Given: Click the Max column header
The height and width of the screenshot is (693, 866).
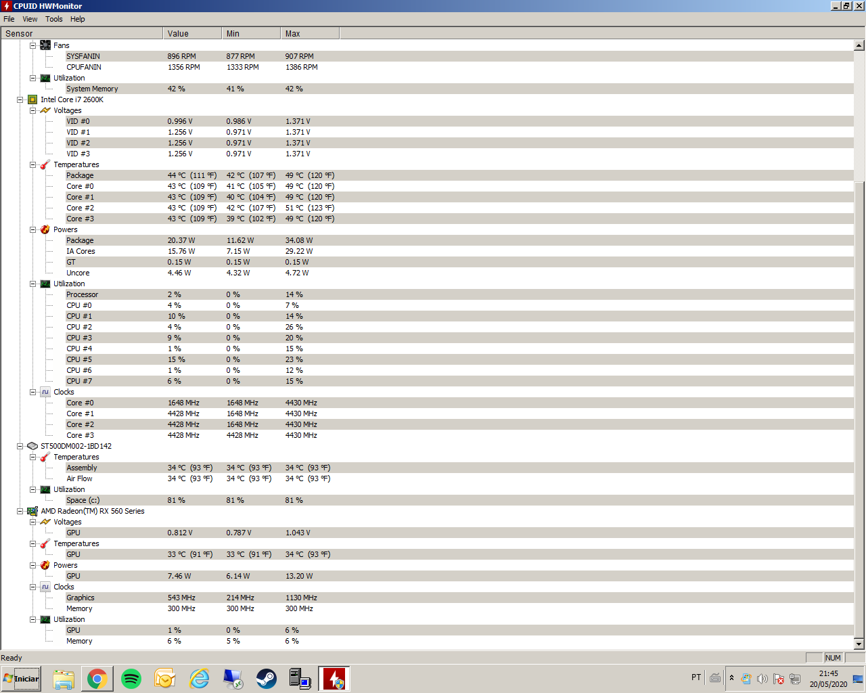Looking at the screenshot, I should point(310,33).
